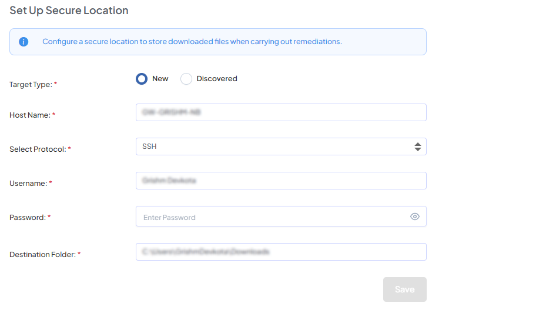Image resolution: width=546 pixels, height=313 pixels.
Task: Open the Select Protocol SSH dropdown
Action: point(280,146)
